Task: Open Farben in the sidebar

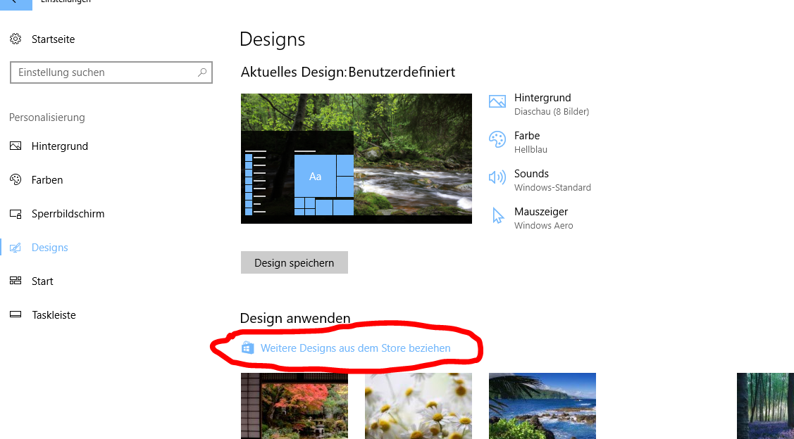Action: (x=47, y=179)
